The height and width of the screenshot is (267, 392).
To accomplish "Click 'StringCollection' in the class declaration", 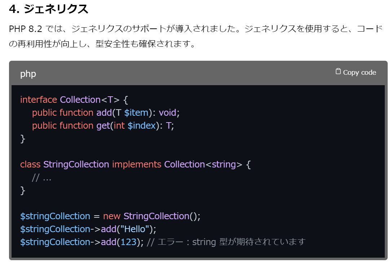I will coord(76,164).
